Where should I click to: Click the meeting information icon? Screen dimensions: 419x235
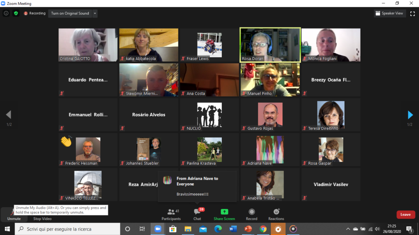(6, 13)
